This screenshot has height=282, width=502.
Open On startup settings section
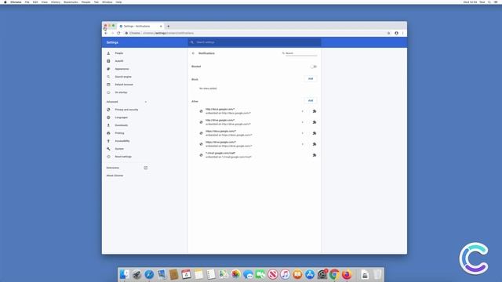(121, 92)
